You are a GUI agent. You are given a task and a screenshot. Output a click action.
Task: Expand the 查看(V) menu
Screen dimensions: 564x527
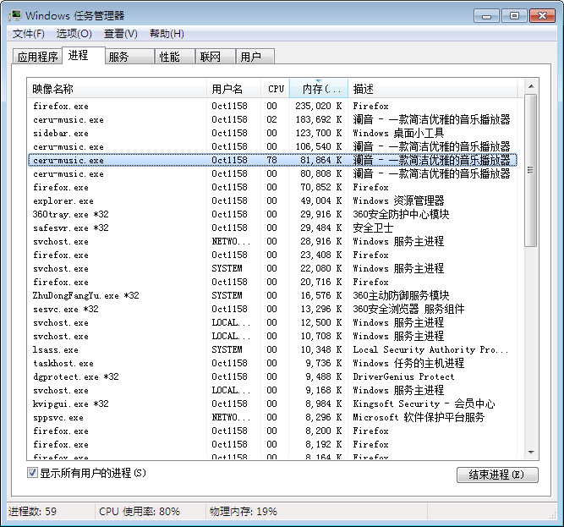120,34
